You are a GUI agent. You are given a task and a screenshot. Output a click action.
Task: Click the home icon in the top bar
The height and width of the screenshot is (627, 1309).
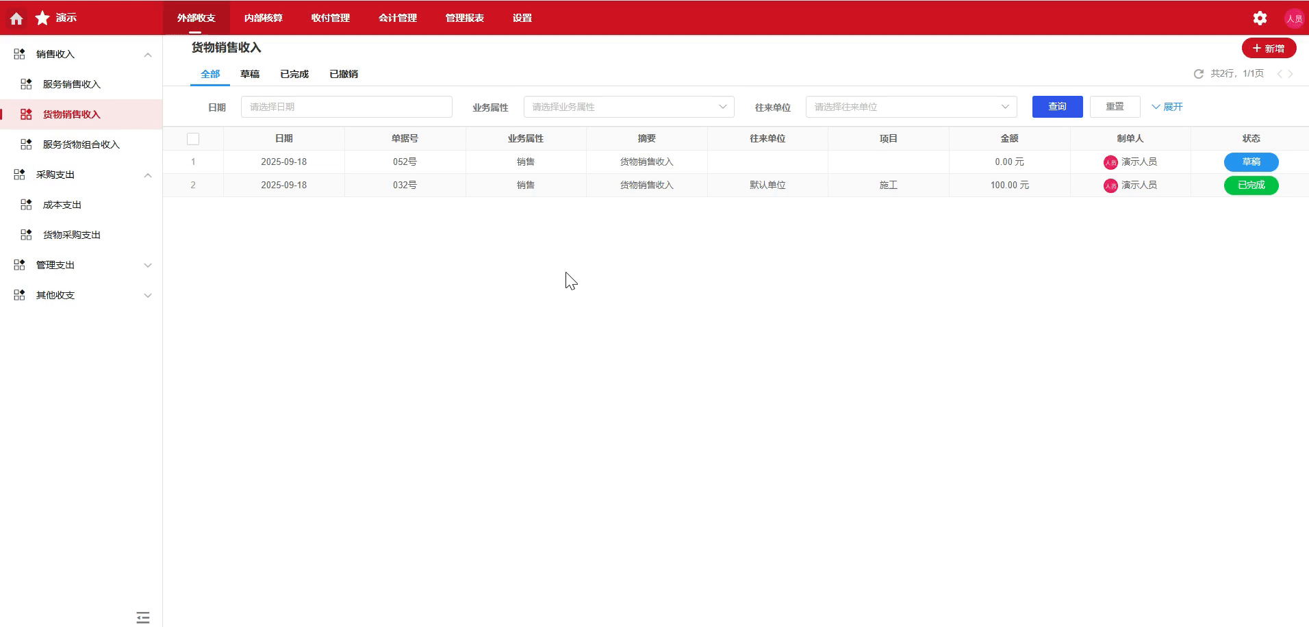[15, 18]
